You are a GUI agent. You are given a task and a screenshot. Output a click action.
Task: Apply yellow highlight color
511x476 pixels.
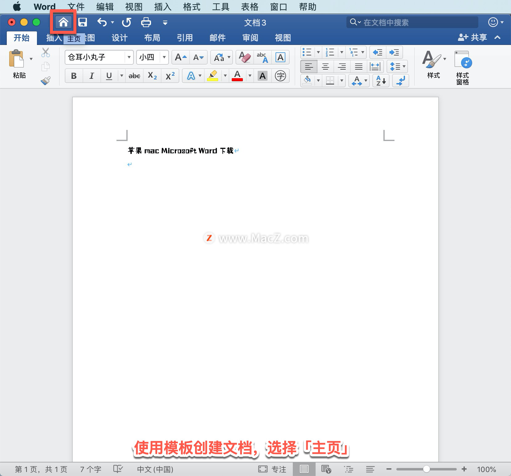213,76
